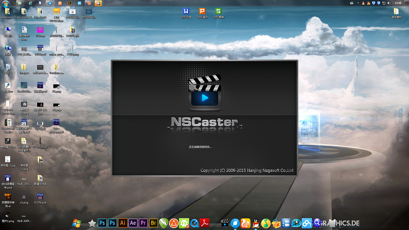Screen dimensions: 409x230
Task: Select the 新建文件夹 folder icon
Action: pos(40,180)
